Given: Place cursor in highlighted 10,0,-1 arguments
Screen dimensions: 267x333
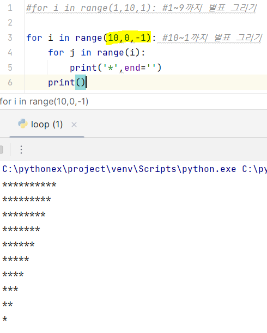Looking at the screenshot, I should pyautogui.click(x=127, y=38).
